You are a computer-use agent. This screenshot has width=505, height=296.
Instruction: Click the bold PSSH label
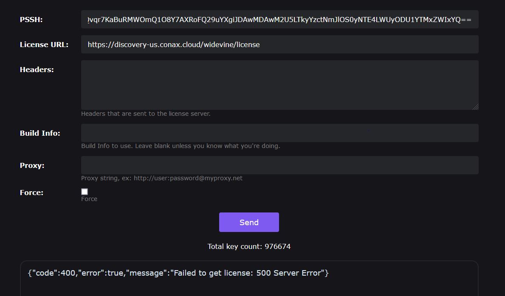click(x=31, y=20)
